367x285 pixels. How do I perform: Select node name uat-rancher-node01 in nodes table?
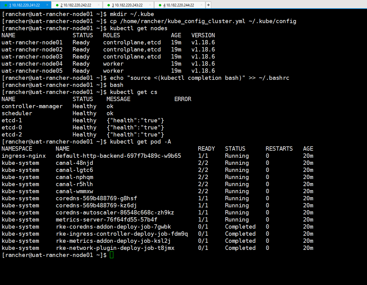pos(32,43)
